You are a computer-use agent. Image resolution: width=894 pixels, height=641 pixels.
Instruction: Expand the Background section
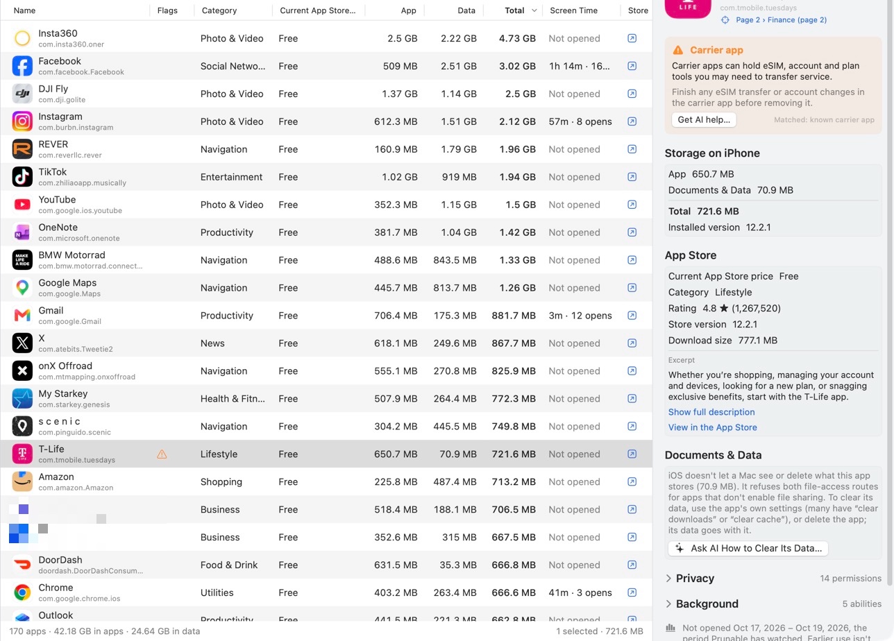[668, 604]
